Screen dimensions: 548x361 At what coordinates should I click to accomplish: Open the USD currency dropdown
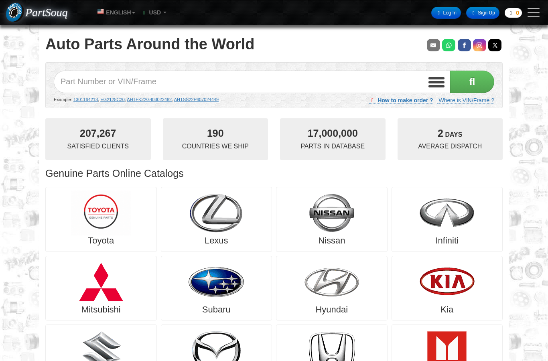point(155,12)
